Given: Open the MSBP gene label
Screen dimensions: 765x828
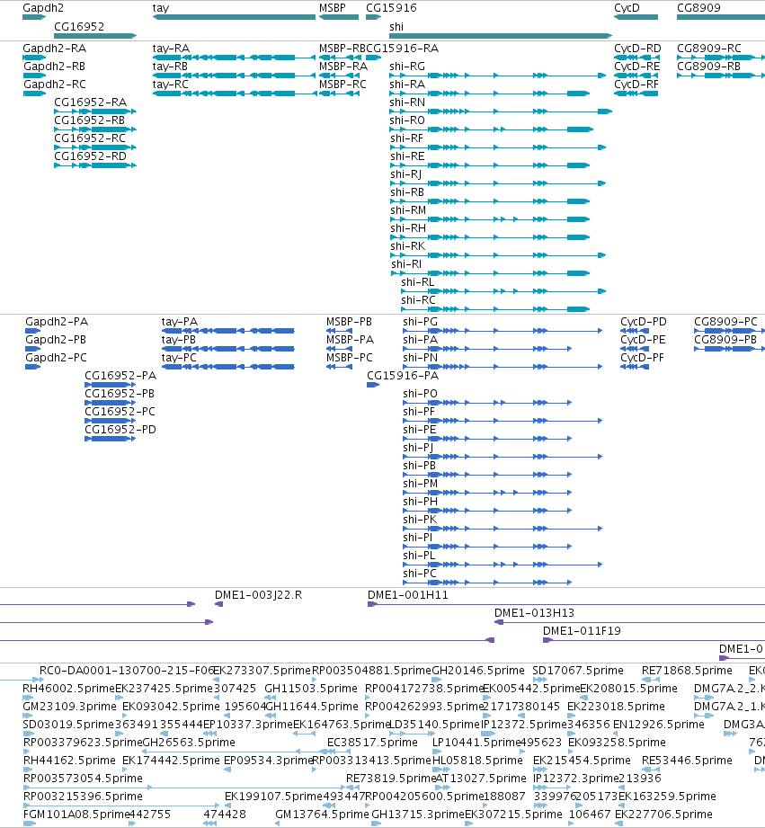Looking at the screenshot, I should [x=332, y=8].
